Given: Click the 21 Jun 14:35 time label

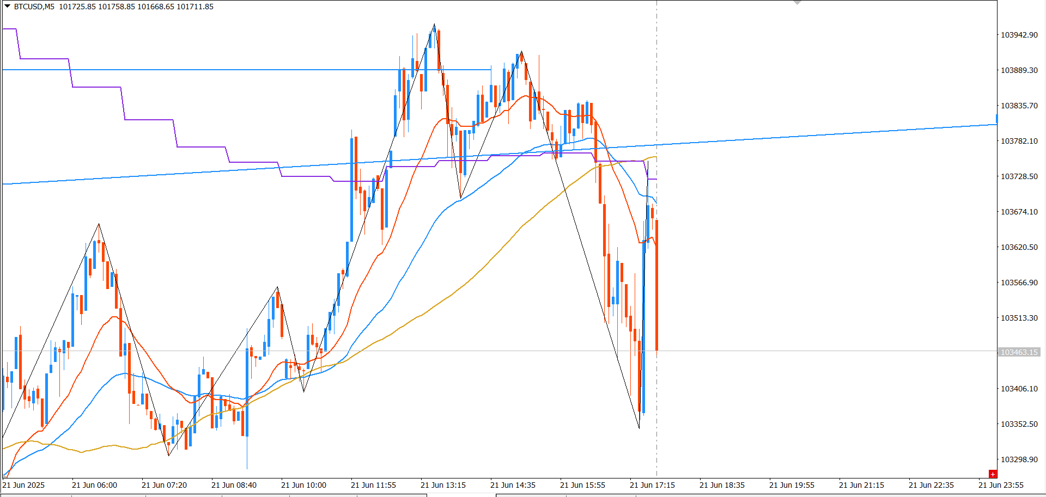Looking at the screenshot, I should click(x=513, y=485).
